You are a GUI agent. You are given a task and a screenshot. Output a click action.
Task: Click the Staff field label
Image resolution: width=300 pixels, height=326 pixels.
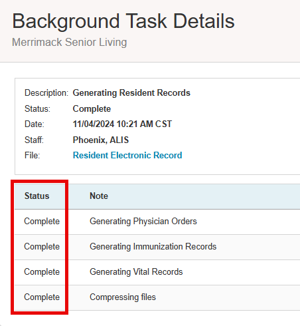point(34,140)
